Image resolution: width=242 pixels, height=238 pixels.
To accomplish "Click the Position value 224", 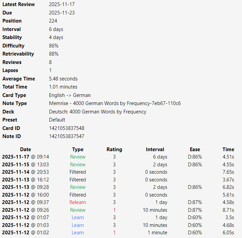I will pos(53,21).
